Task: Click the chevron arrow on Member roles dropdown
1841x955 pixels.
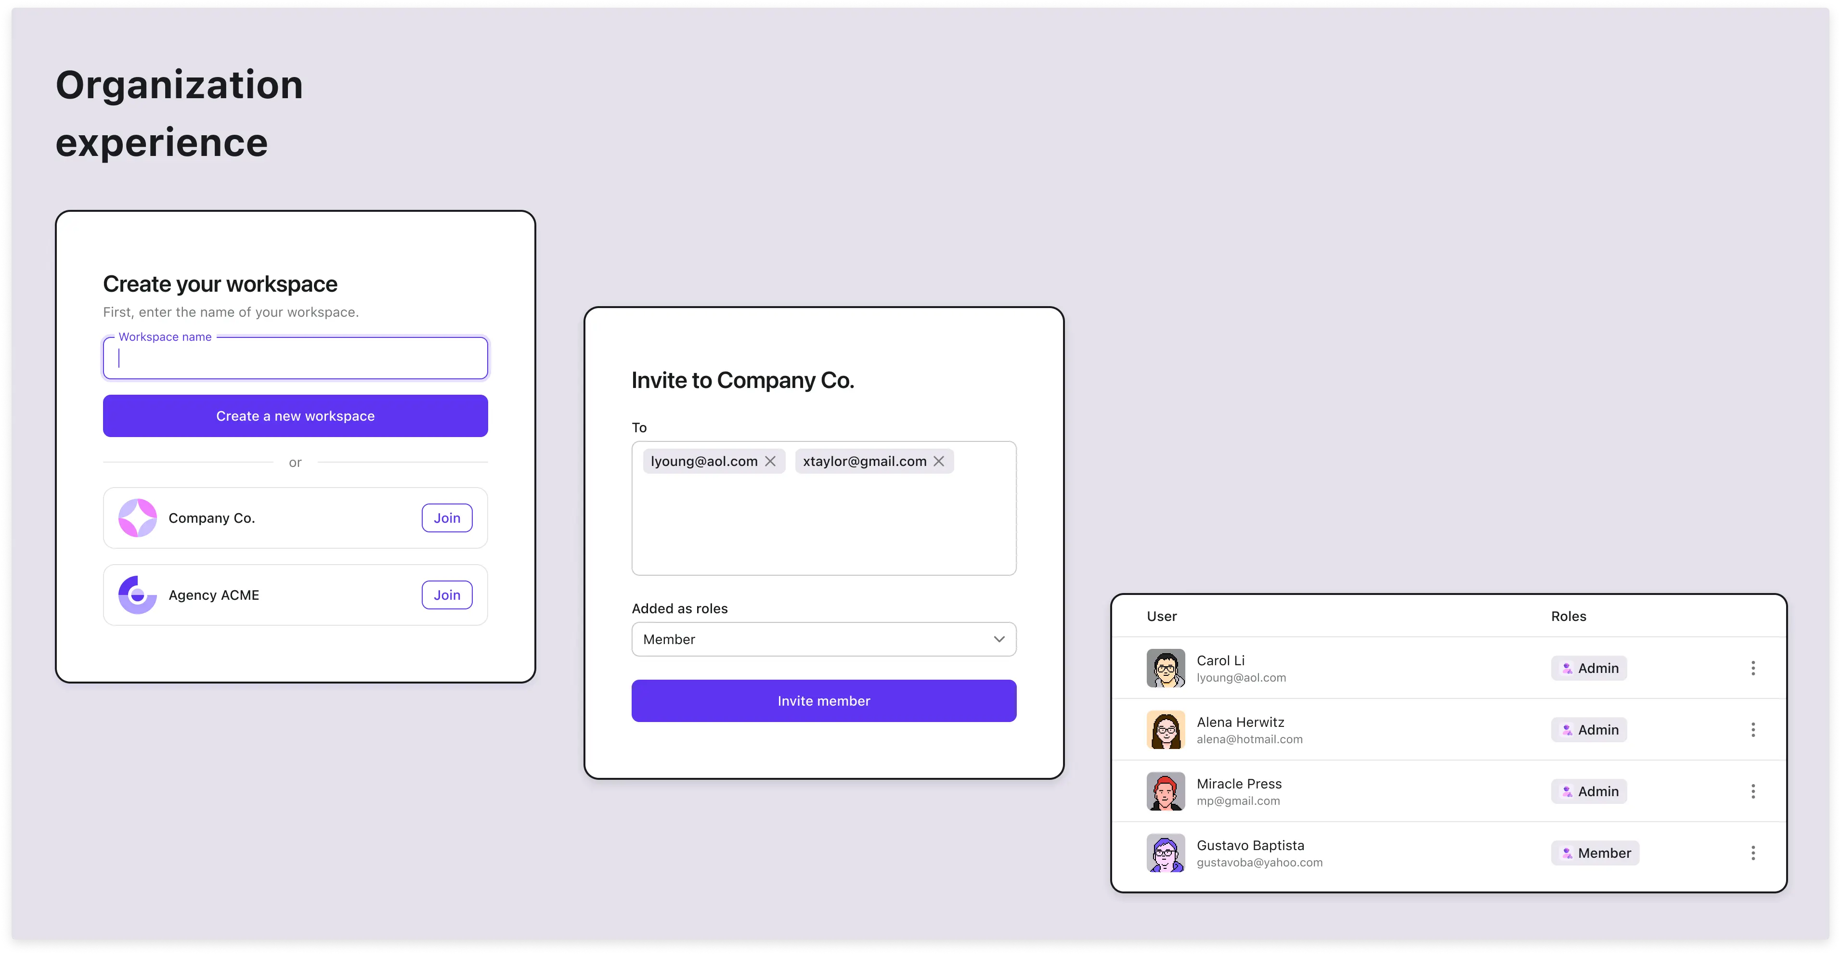Action: [x=998, y=638]
